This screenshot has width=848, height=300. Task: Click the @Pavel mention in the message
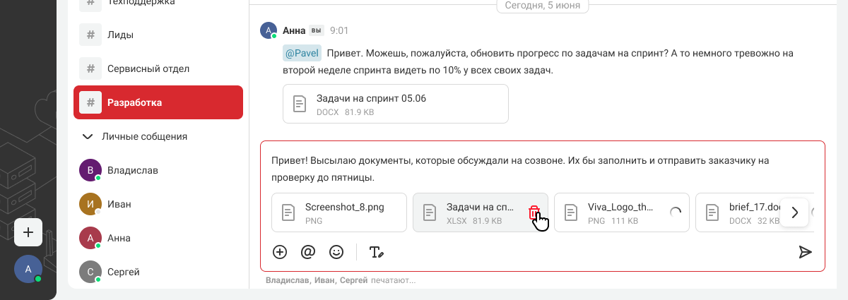[302, 53]
